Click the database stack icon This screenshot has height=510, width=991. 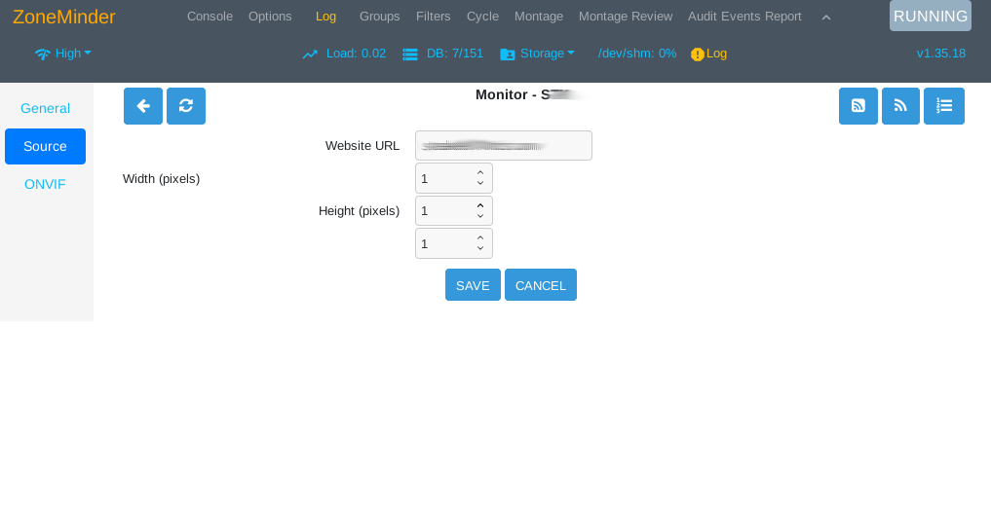410,55
